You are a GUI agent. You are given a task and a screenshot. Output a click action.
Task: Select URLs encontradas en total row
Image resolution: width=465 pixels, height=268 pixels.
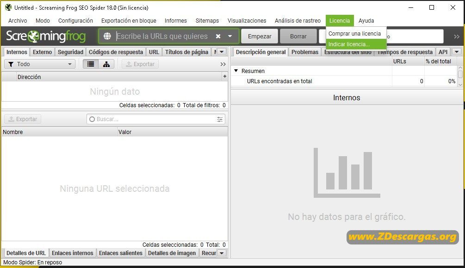coord(344,81)
